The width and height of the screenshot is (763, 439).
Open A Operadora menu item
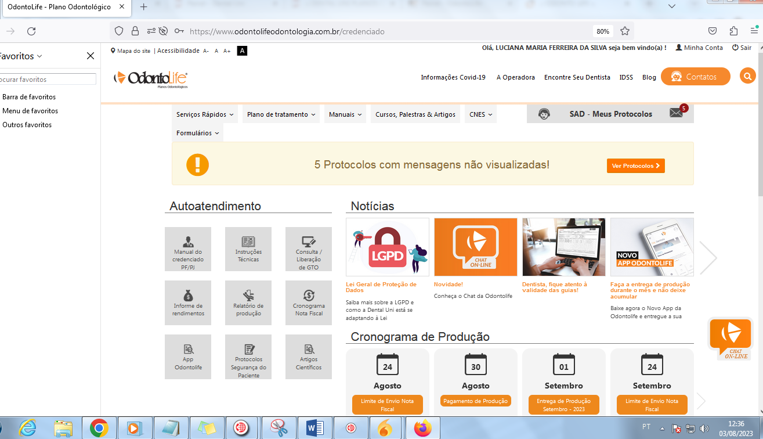pos(516,77)
